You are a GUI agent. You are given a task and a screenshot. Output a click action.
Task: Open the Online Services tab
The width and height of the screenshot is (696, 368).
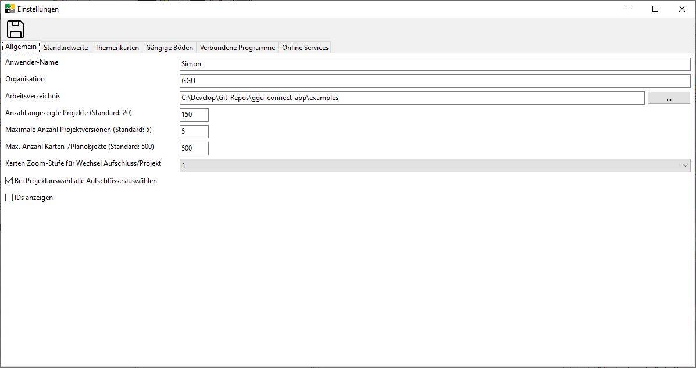pos(305,48)
